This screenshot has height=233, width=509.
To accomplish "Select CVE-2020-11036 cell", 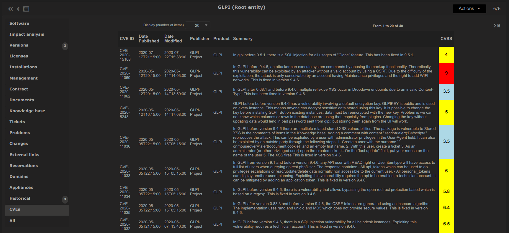I will point(125,142).
